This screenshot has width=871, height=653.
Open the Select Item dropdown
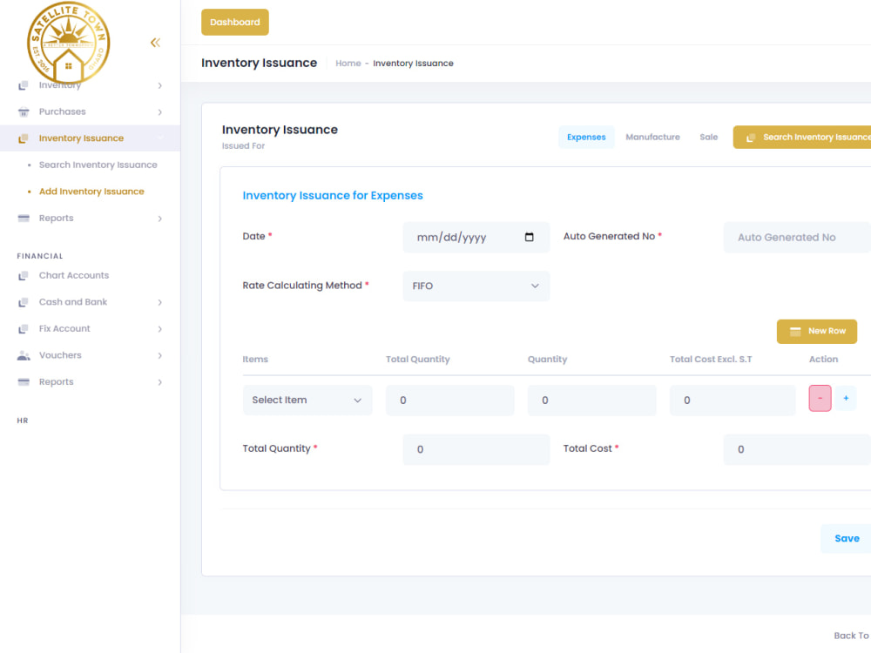coord(307,400)
